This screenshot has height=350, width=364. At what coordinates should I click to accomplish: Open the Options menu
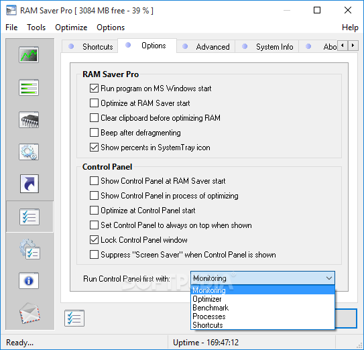click(111, 27)
